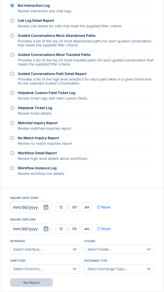Viewport: 164px width, 292px height.
Task: Select Guided Conversations Most Abandoned Paths
Action: (12, 36)
